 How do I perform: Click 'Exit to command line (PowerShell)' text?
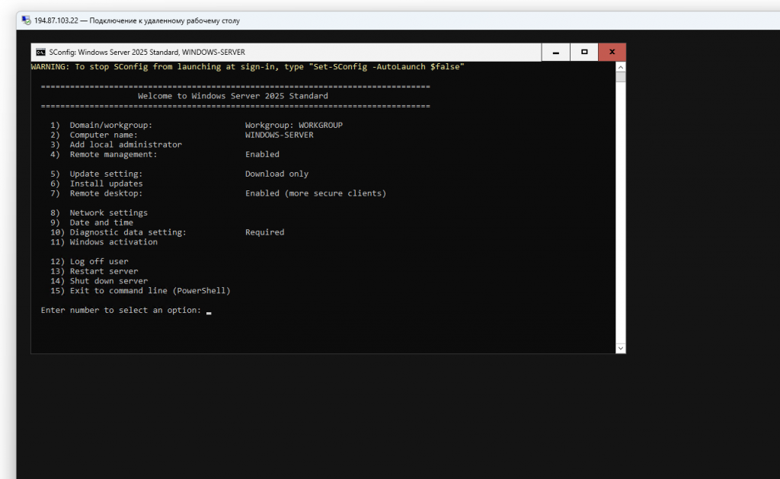tap(149, 291)
